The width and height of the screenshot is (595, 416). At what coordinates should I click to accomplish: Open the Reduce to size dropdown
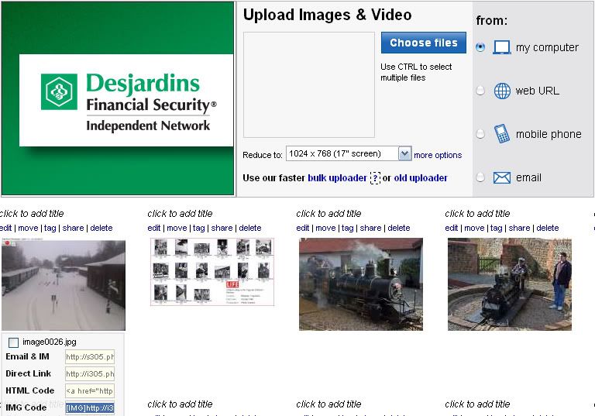tap(349, 153)
